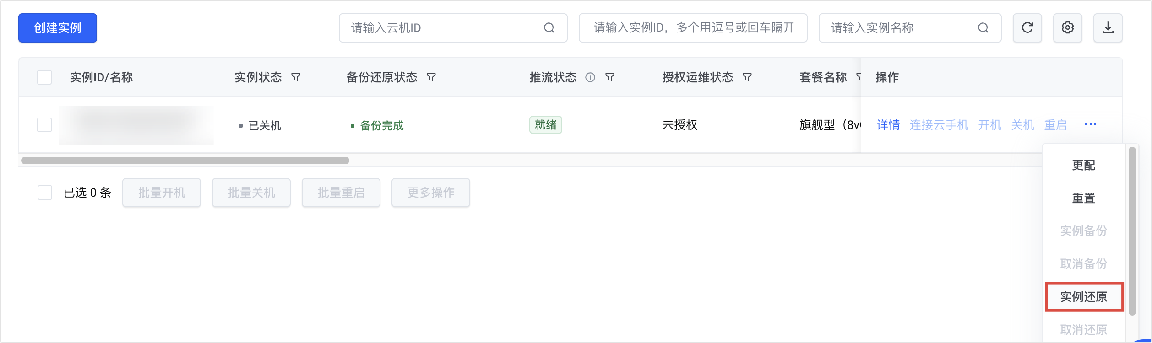Viewport: 1152px width, 343px height.
Task: Click the download export icon
Action: 1108,28
